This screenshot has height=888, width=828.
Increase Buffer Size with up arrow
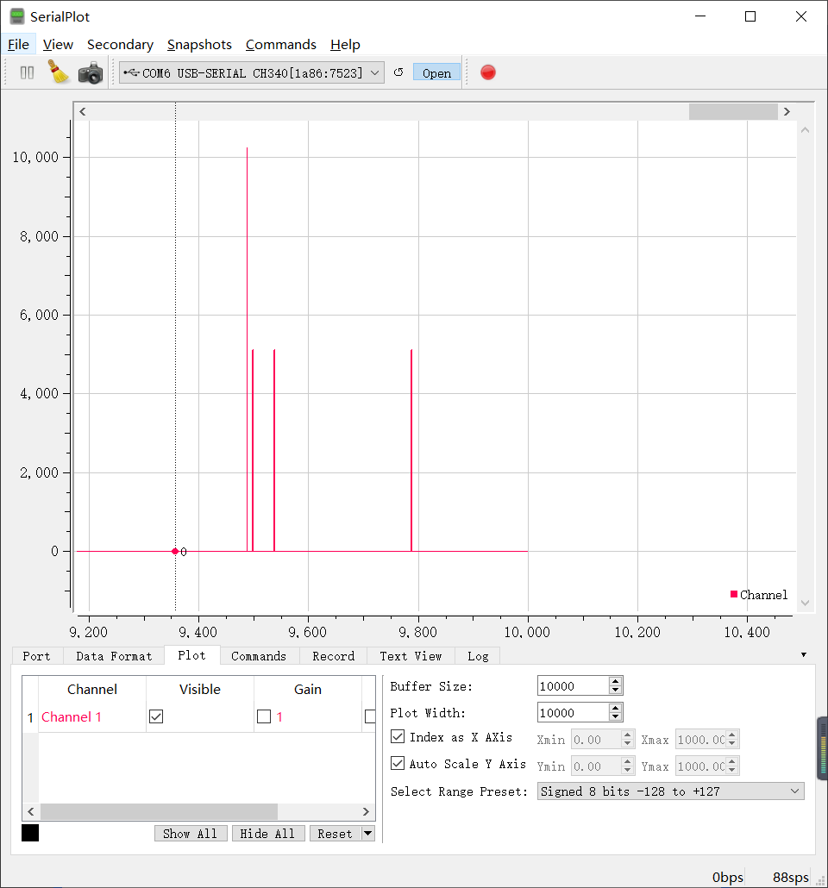[x=616, y=681]
